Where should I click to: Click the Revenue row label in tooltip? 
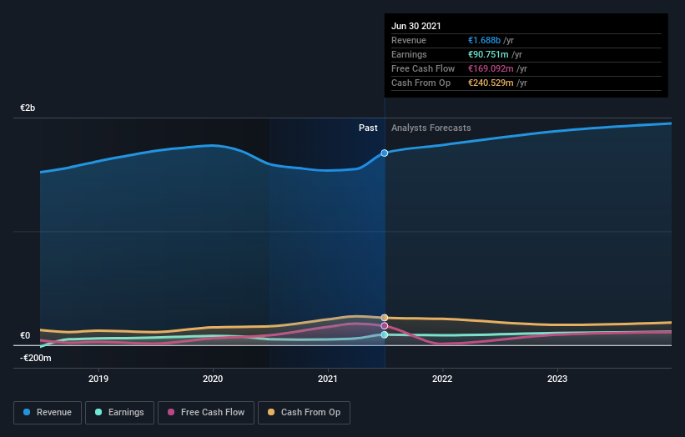pyautogui.click(x=409, y=40)
